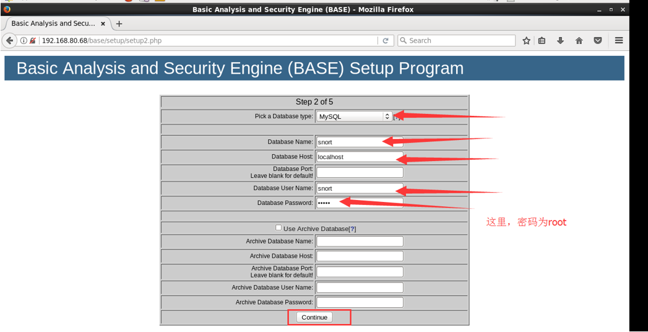The height and width of the screenshot is (332, 648).
Task: Focus the Database Host field
Action: pos(360,157)
